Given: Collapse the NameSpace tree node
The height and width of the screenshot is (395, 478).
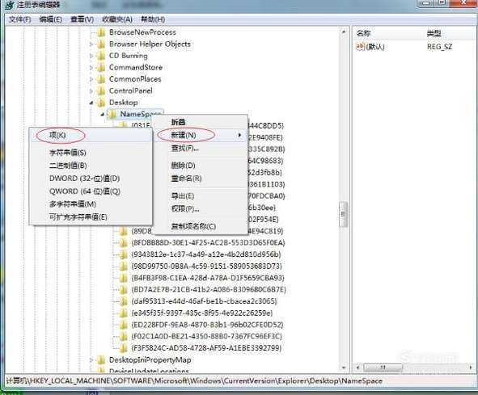Looking at the screenshot, I should coord(103,115).
